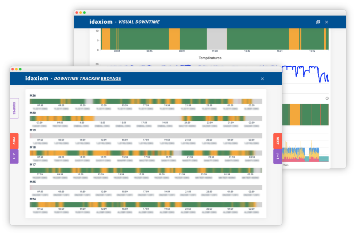Go to previous day with J-1
The height and width of the screenshot is (235, 356).
14,157
